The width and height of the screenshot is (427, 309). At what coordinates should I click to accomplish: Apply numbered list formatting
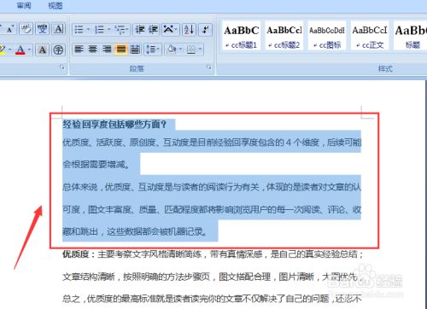[x=99, y=30]
